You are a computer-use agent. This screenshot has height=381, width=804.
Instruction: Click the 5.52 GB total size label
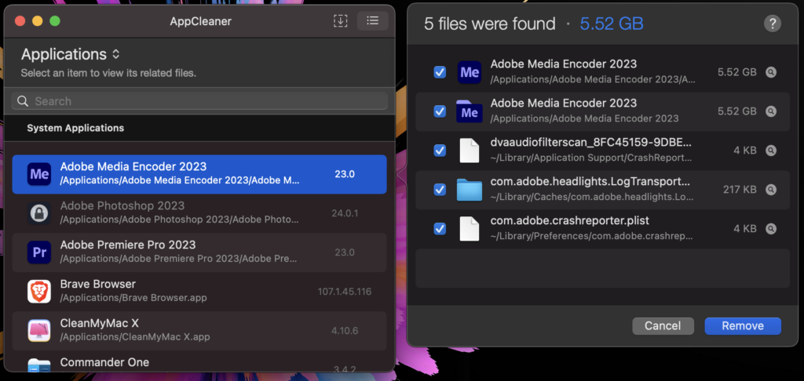[611, 24]
